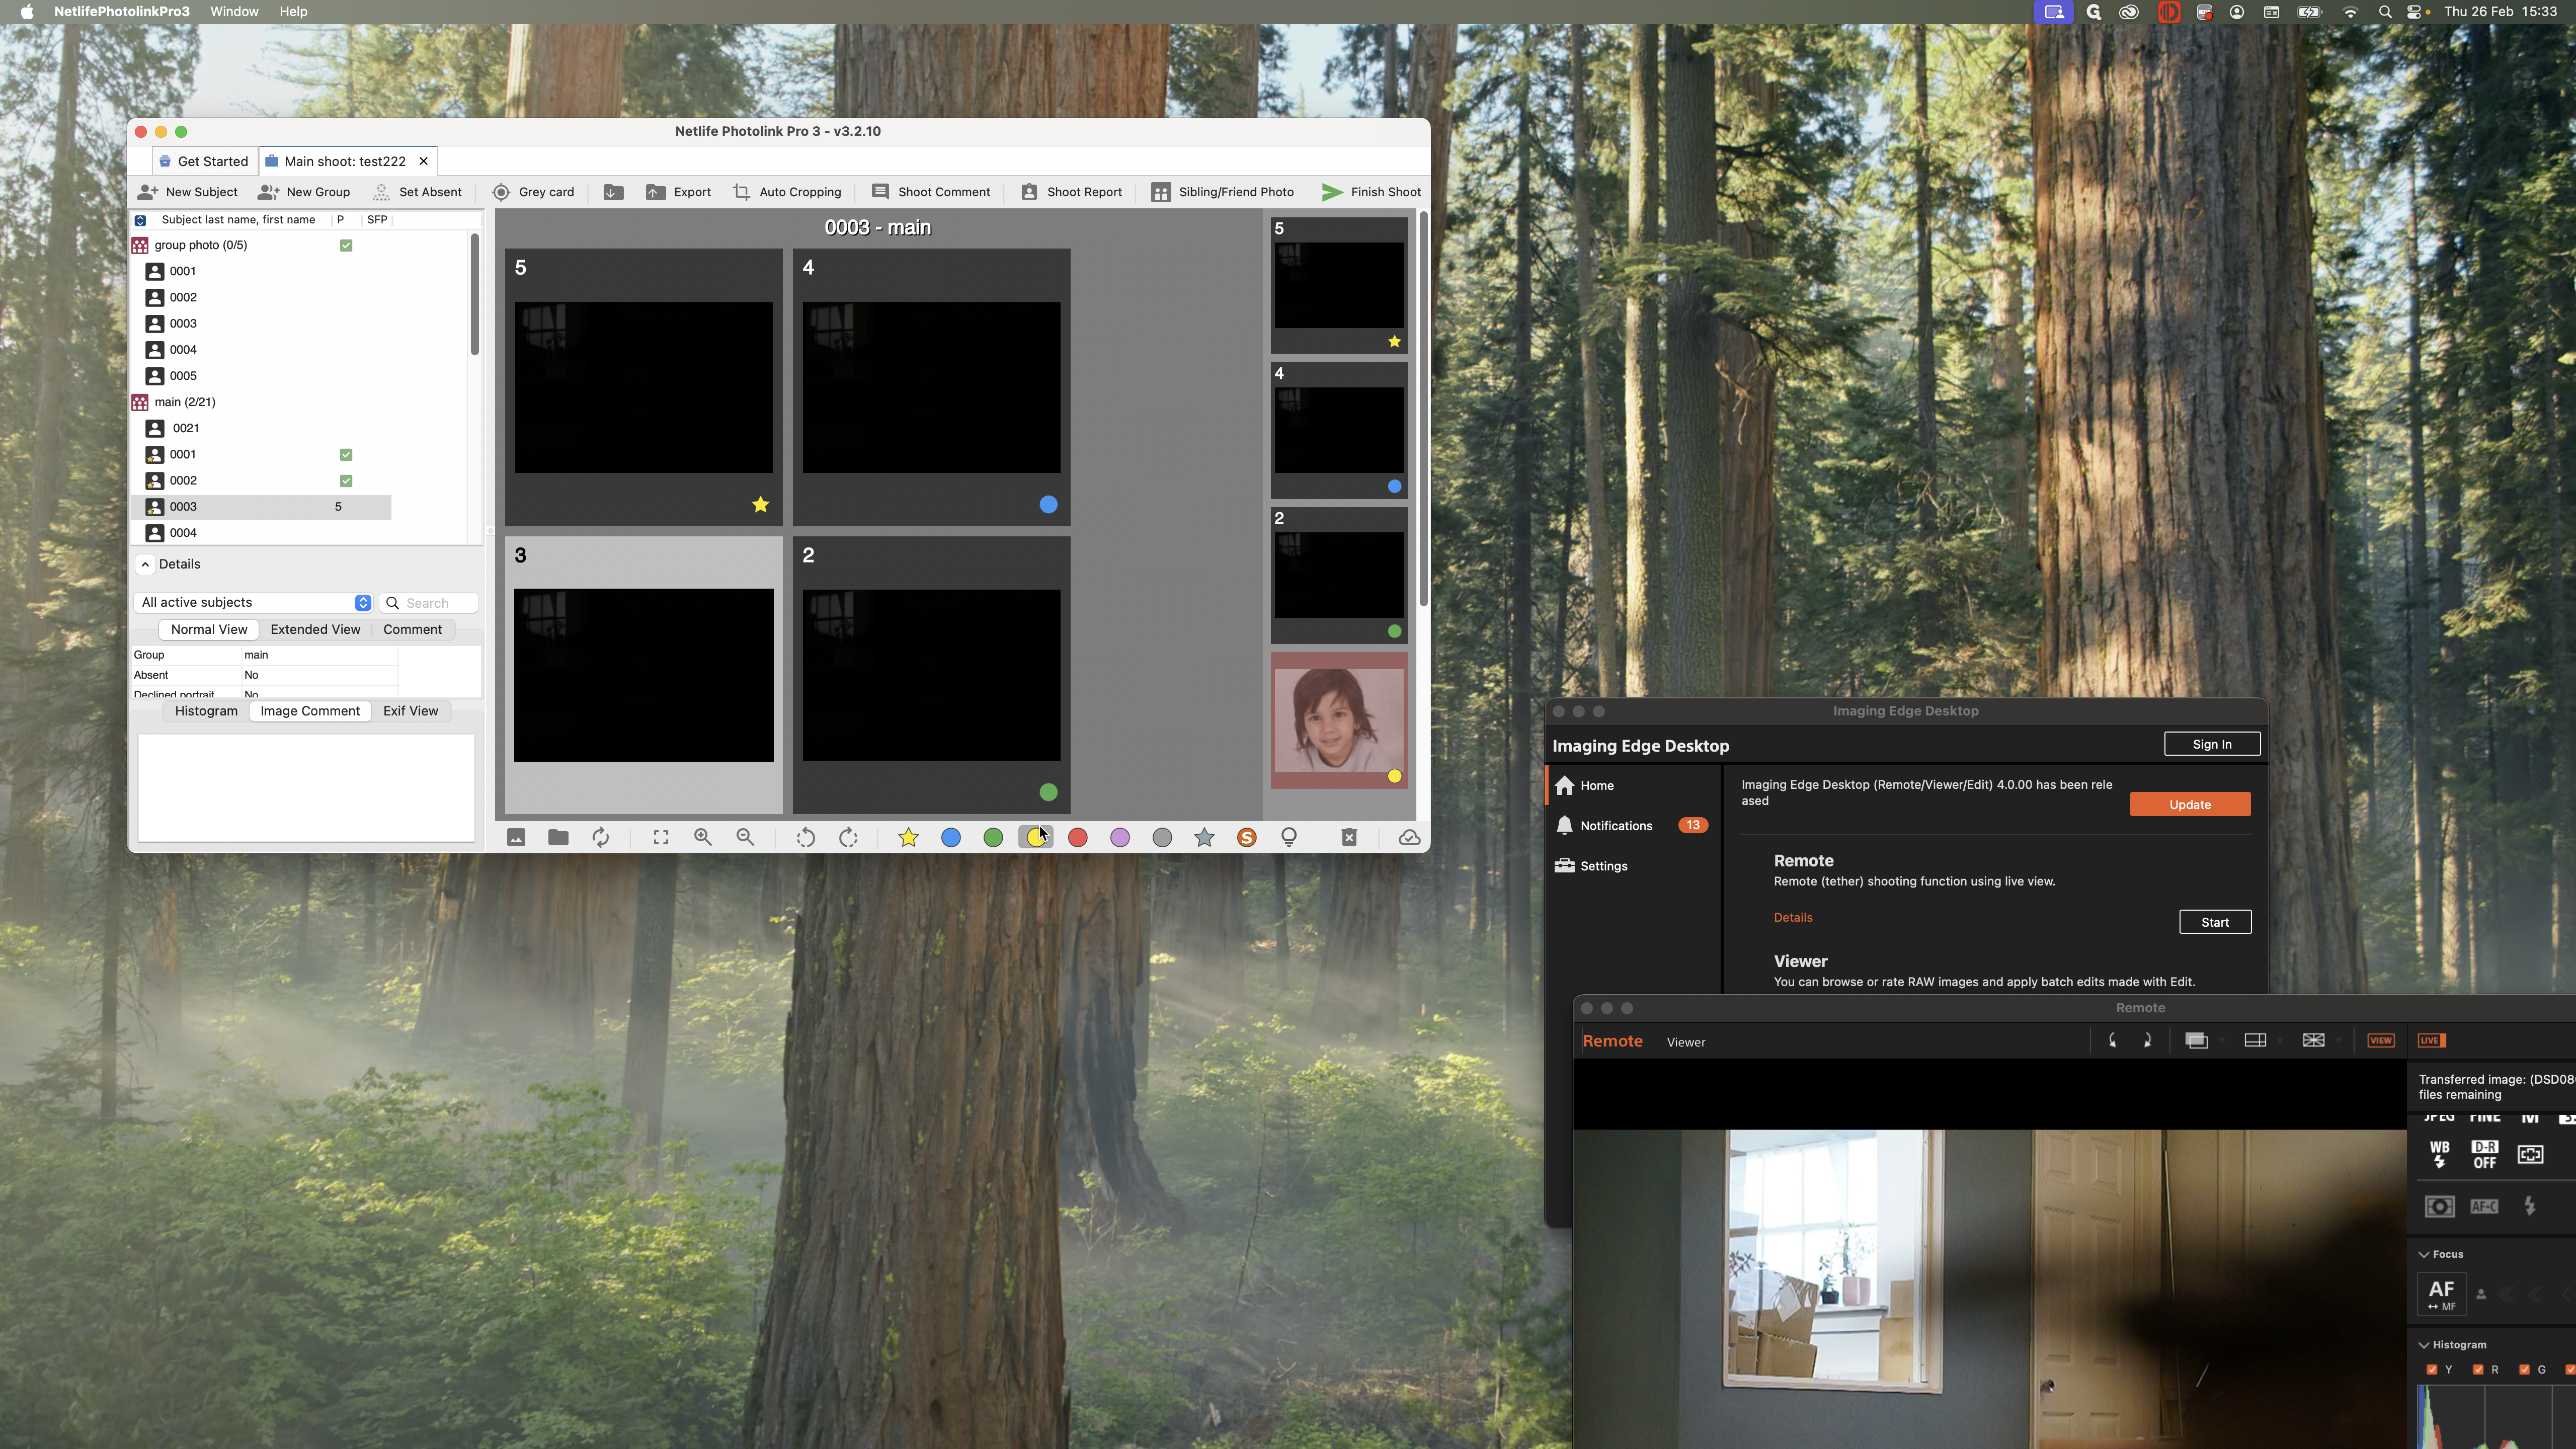Open the Window menu in menu bar
Viewport: 2576px width, 1449px height.
click(234, 12)
